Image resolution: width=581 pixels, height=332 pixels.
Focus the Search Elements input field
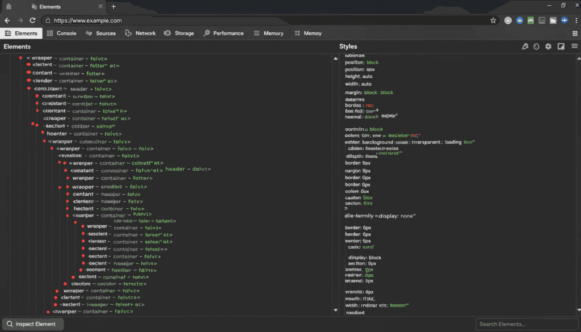pyautogui.click(x=527, y=324)
